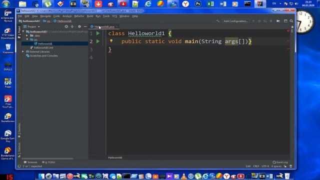Screen dimensions: 320x180
Task: Select Scratches and Consoles node
Action: point(42,55)
